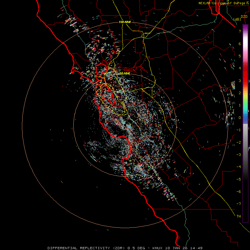Click the [dB] units label
Screen dimensions: 250x250
click(x=237, y=19)
